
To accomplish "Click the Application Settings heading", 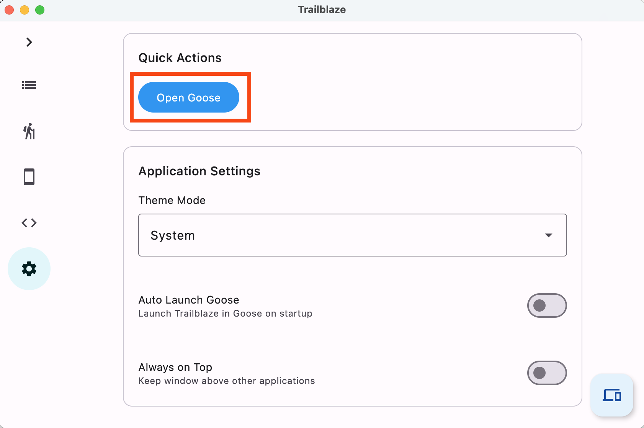I will [199, 171].
